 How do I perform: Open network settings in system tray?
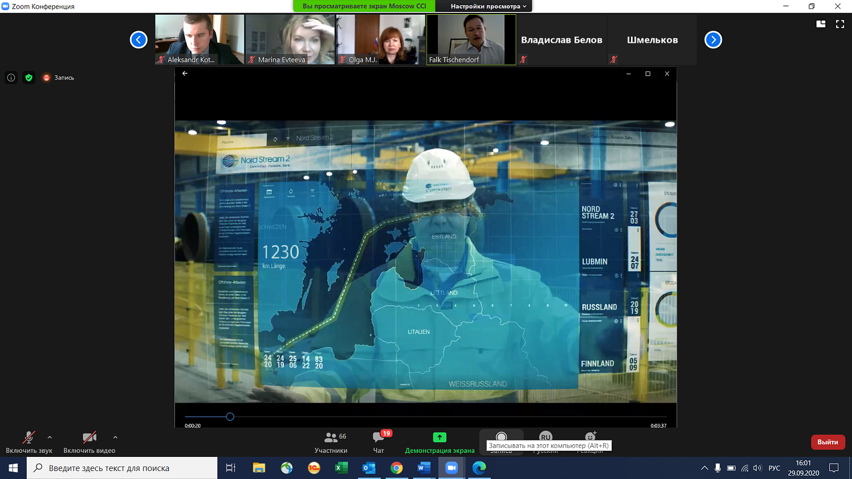[745, 468]
